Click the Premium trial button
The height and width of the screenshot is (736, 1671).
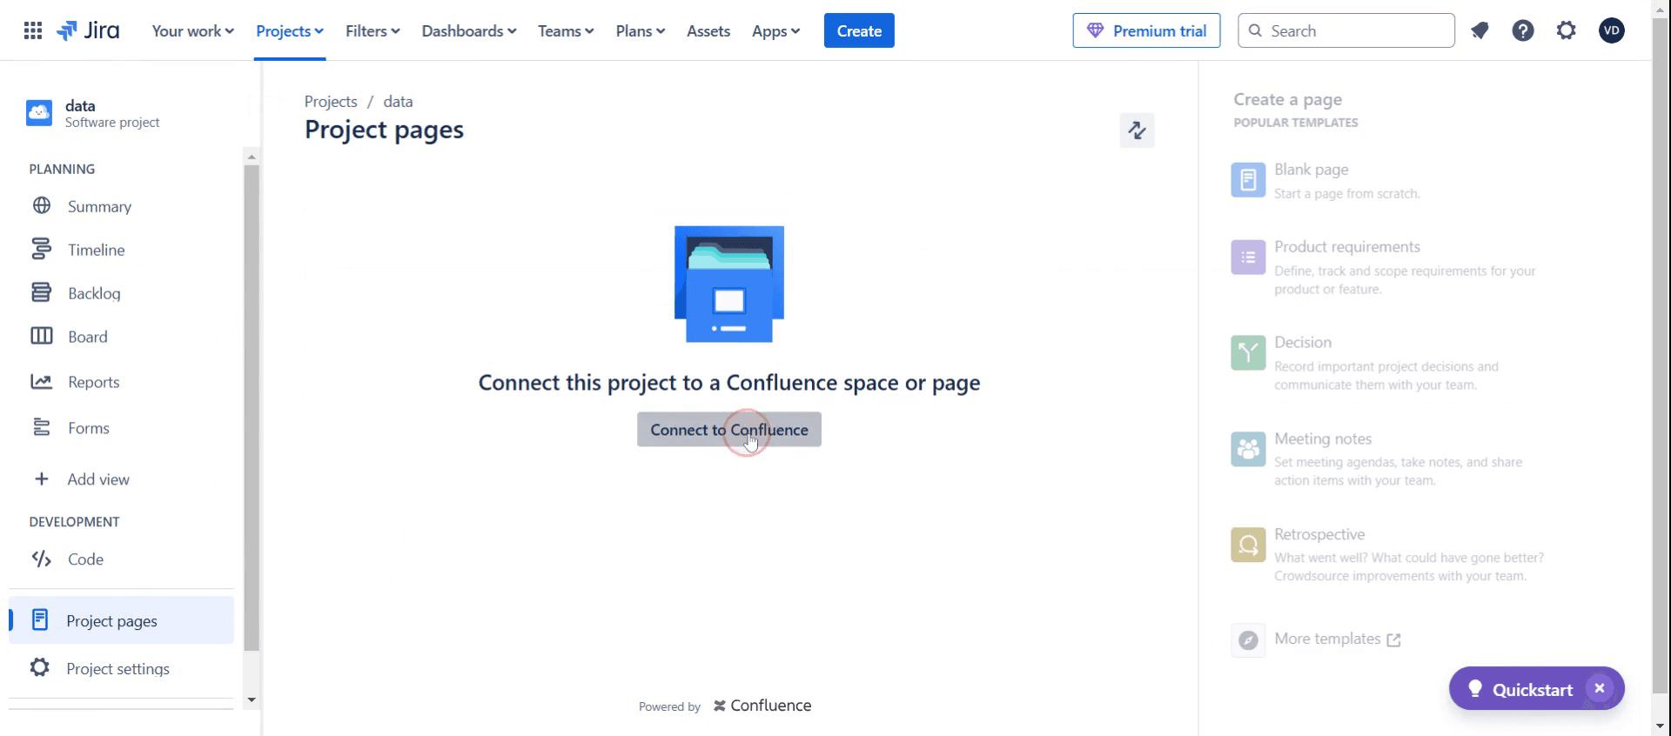[1146, 31]
